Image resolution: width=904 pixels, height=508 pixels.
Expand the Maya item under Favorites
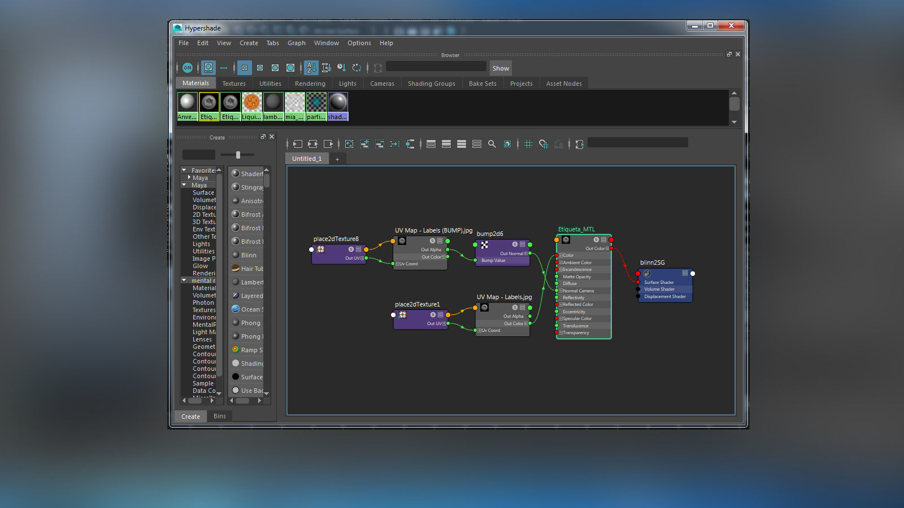point(189,177)
